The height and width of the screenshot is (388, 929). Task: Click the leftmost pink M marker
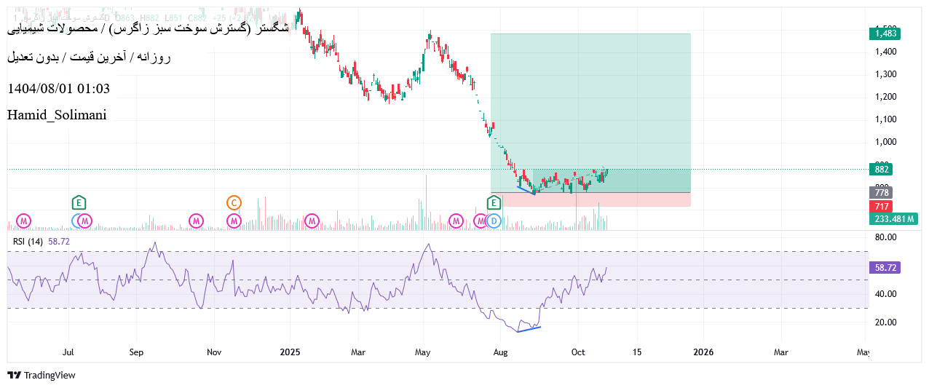(x=24, y=220)
